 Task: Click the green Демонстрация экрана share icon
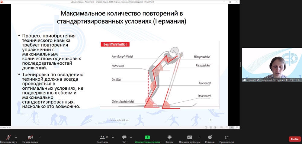click(147, 137)
